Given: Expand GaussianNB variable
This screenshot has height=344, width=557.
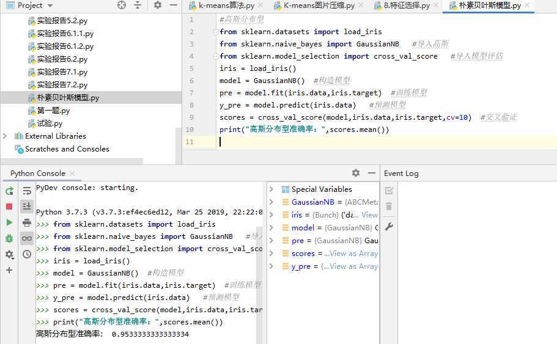Looking at the screenshot, I should coord(271,202).
